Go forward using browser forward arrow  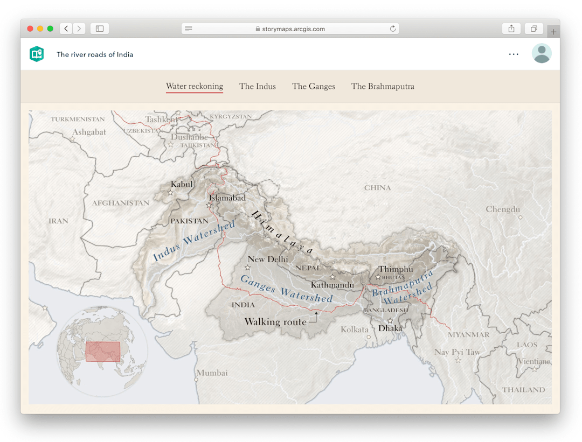pos(79,29)
